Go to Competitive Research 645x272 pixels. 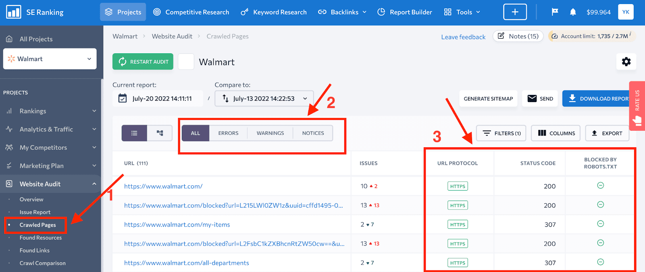coord(191,12)
